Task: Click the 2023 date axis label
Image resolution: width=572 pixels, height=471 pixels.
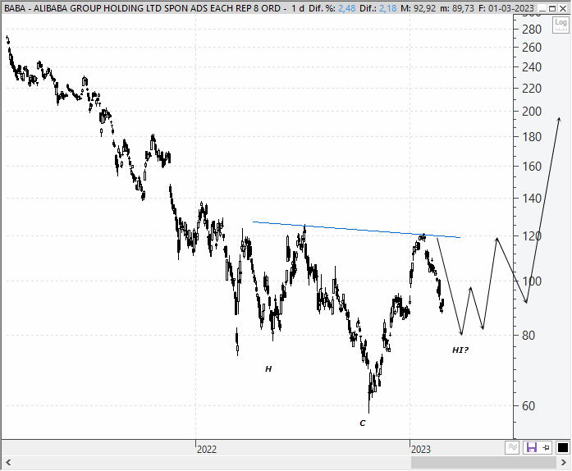Action: [421, 449]
